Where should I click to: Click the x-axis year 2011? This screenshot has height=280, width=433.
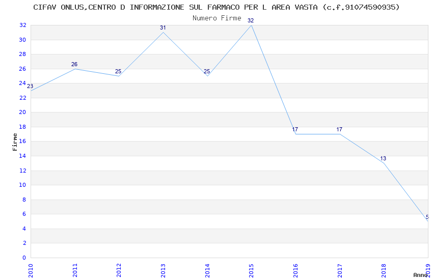(75, 271)
